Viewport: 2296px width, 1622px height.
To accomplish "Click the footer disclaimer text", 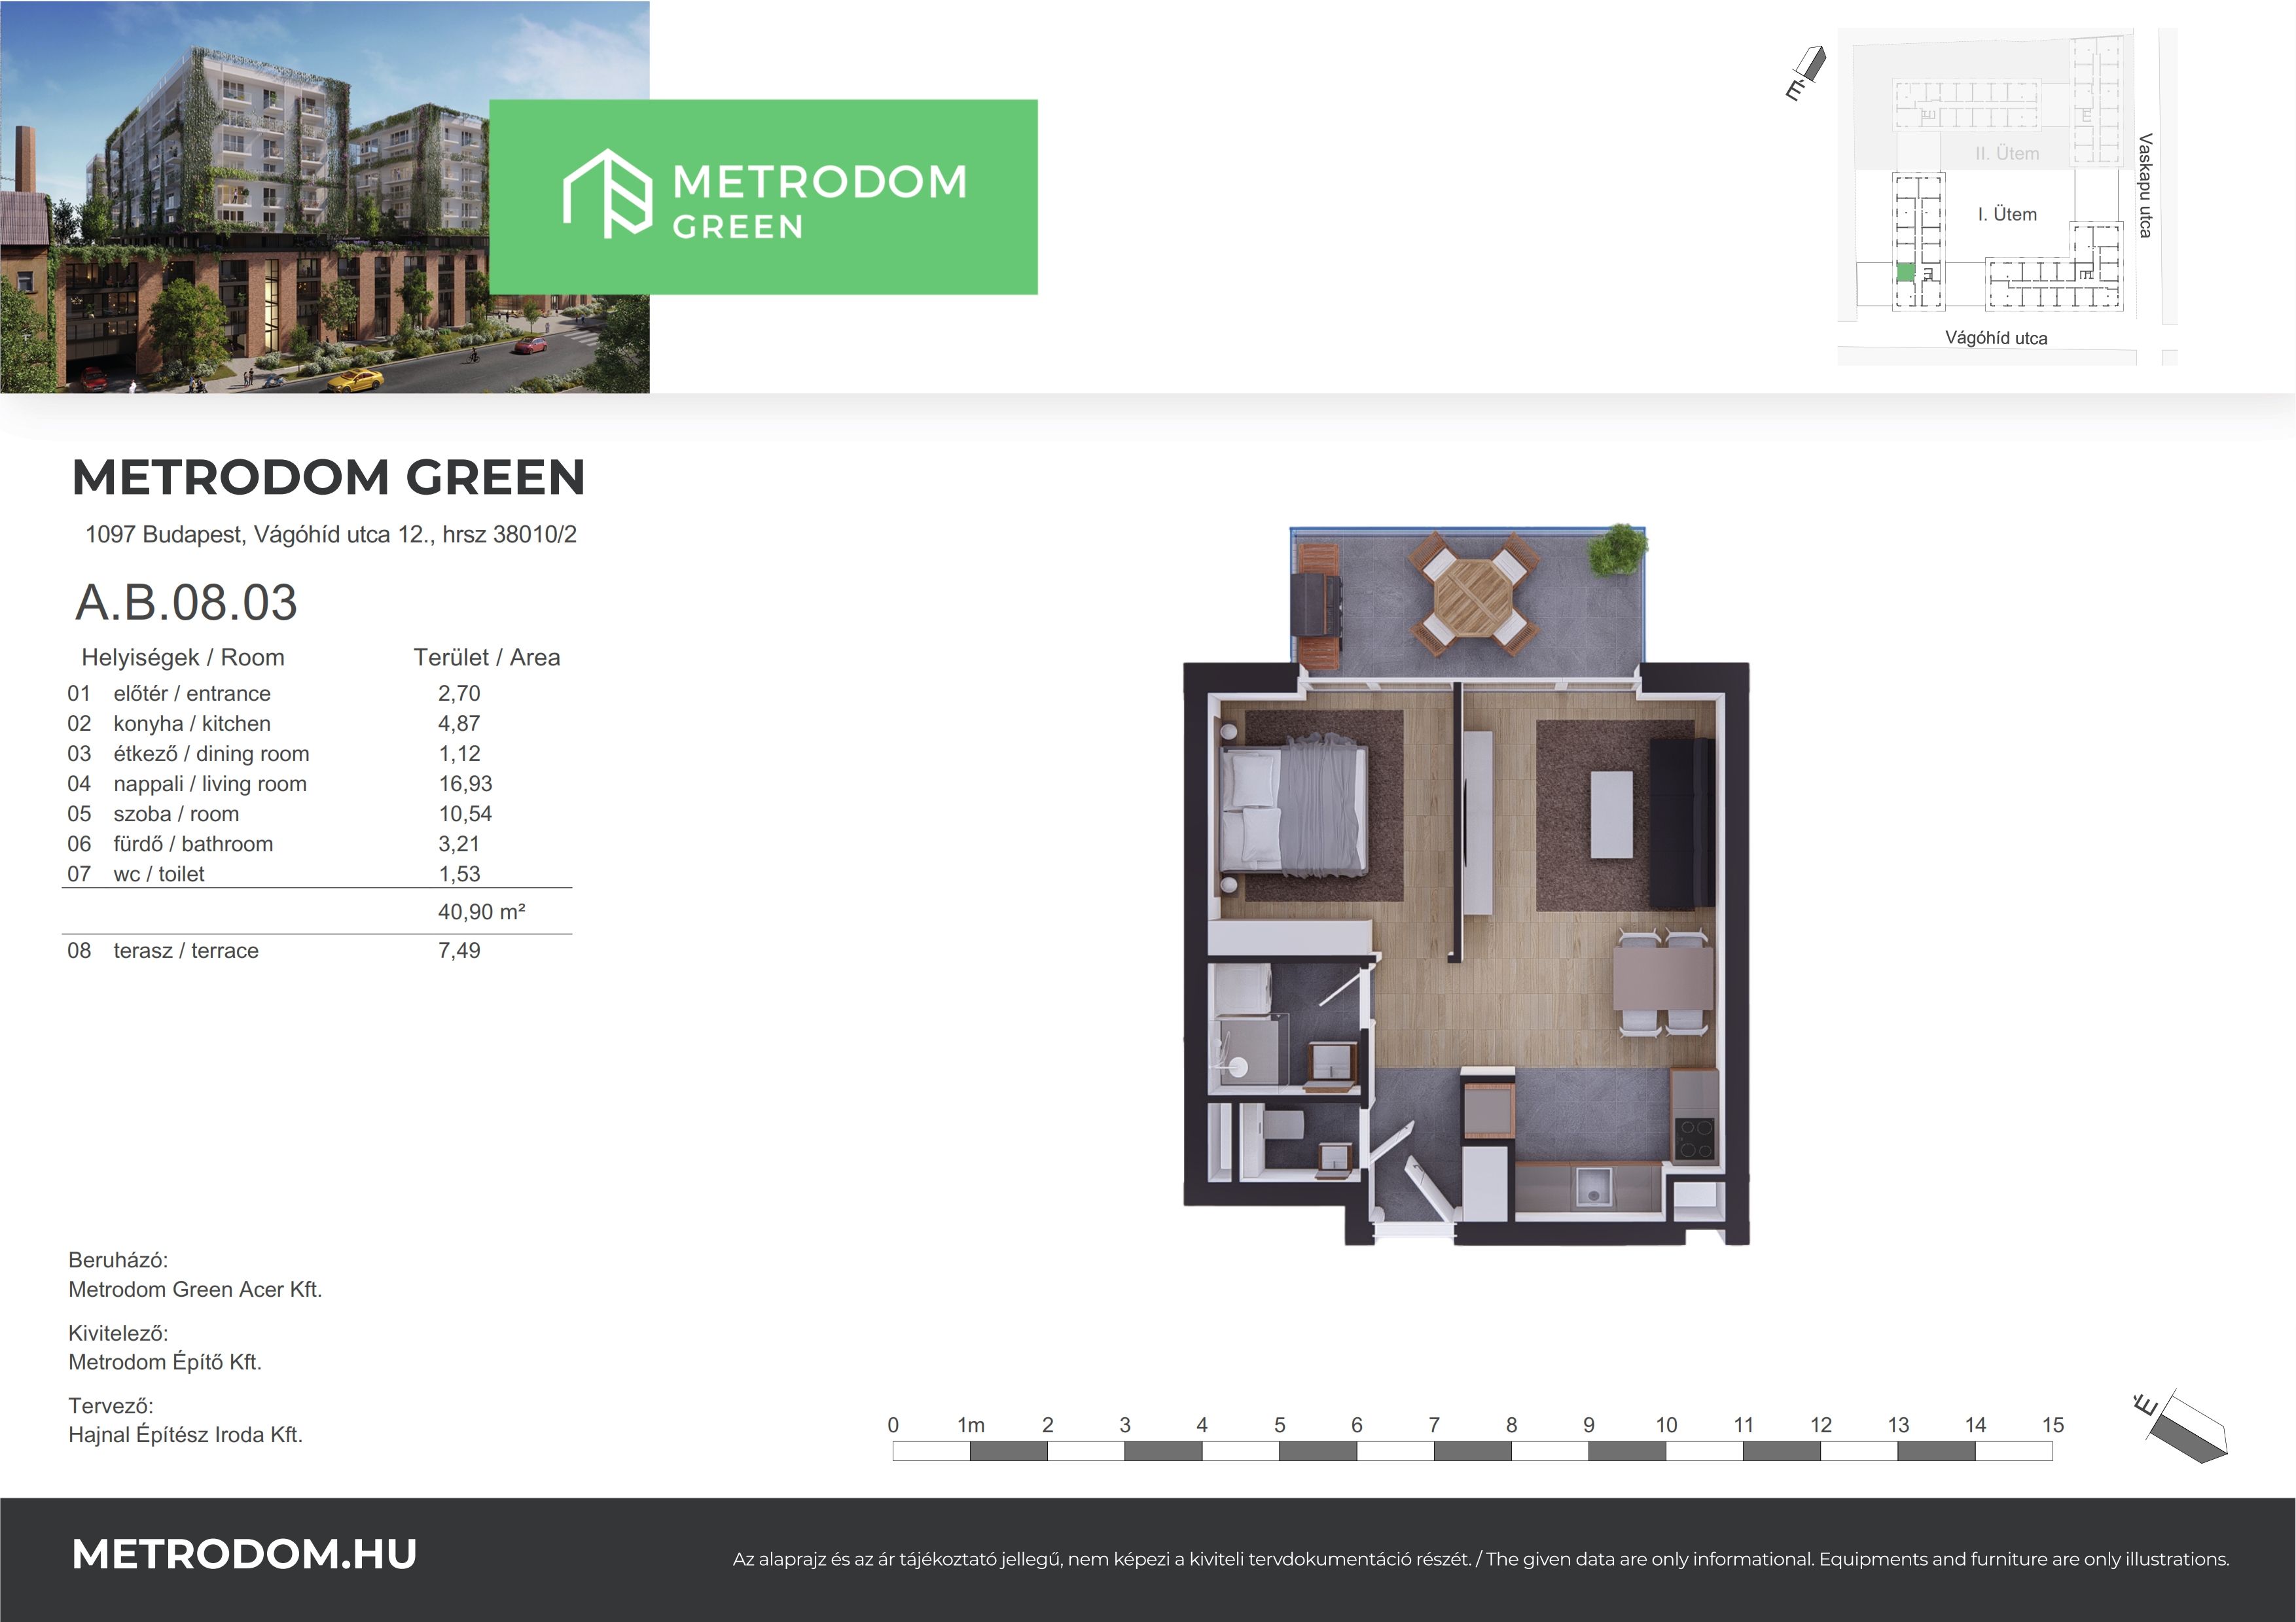I will pyautogui.click(x=1481, y=1559).
